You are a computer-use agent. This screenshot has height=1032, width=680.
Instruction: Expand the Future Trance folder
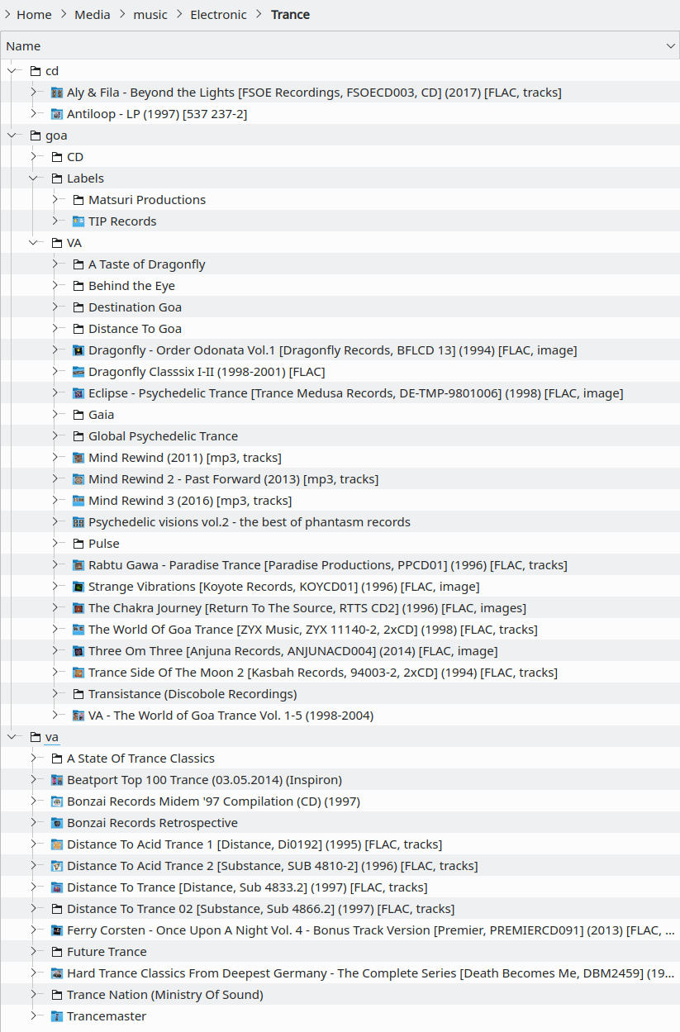pos(33,952)
